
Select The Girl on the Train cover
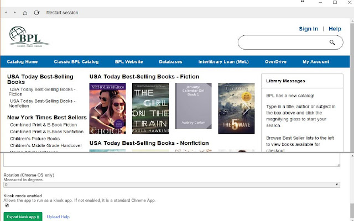(150, 108)
